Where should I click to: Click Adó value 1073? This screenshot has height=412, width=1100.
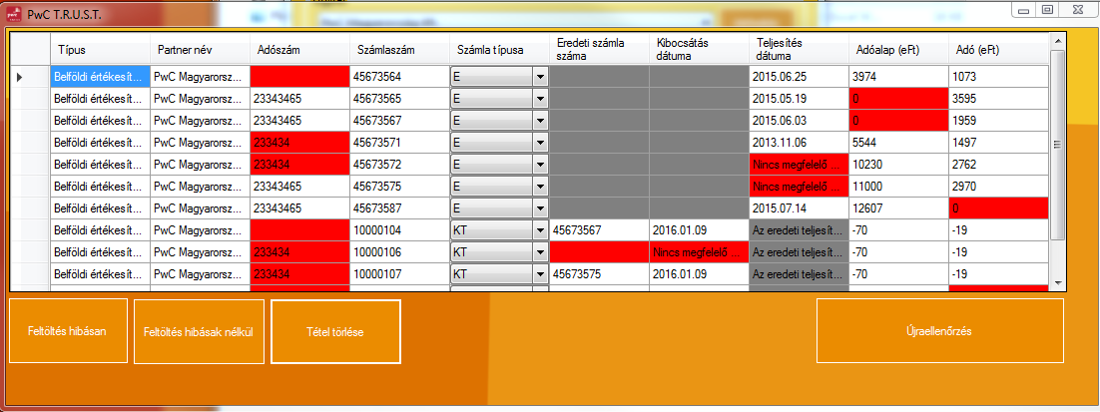[x=998, y=77]
